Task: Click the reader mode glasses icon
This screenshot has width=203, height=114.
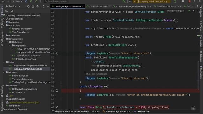Action: click(193, 108)
